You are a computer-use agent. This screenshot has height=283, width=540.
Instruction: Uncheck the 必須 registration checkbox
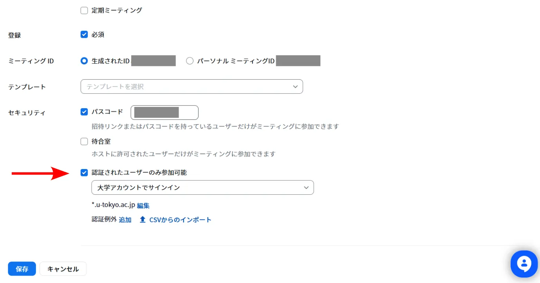pos(84,34)
